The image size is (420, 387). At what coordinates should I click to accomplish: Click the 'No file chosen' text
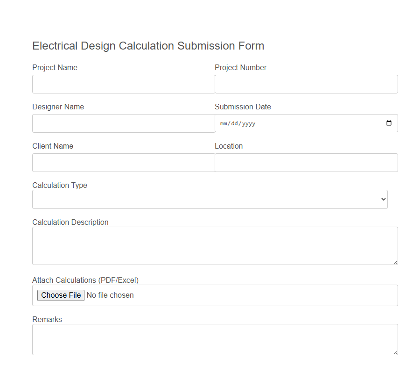click(x=110, y=295)
